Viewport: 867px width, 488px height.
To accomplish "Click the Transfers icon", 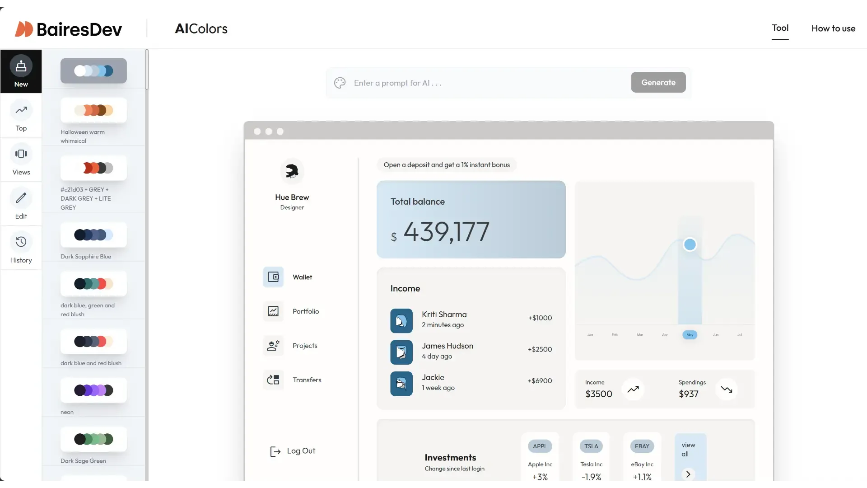I will [x=273, y=380].
